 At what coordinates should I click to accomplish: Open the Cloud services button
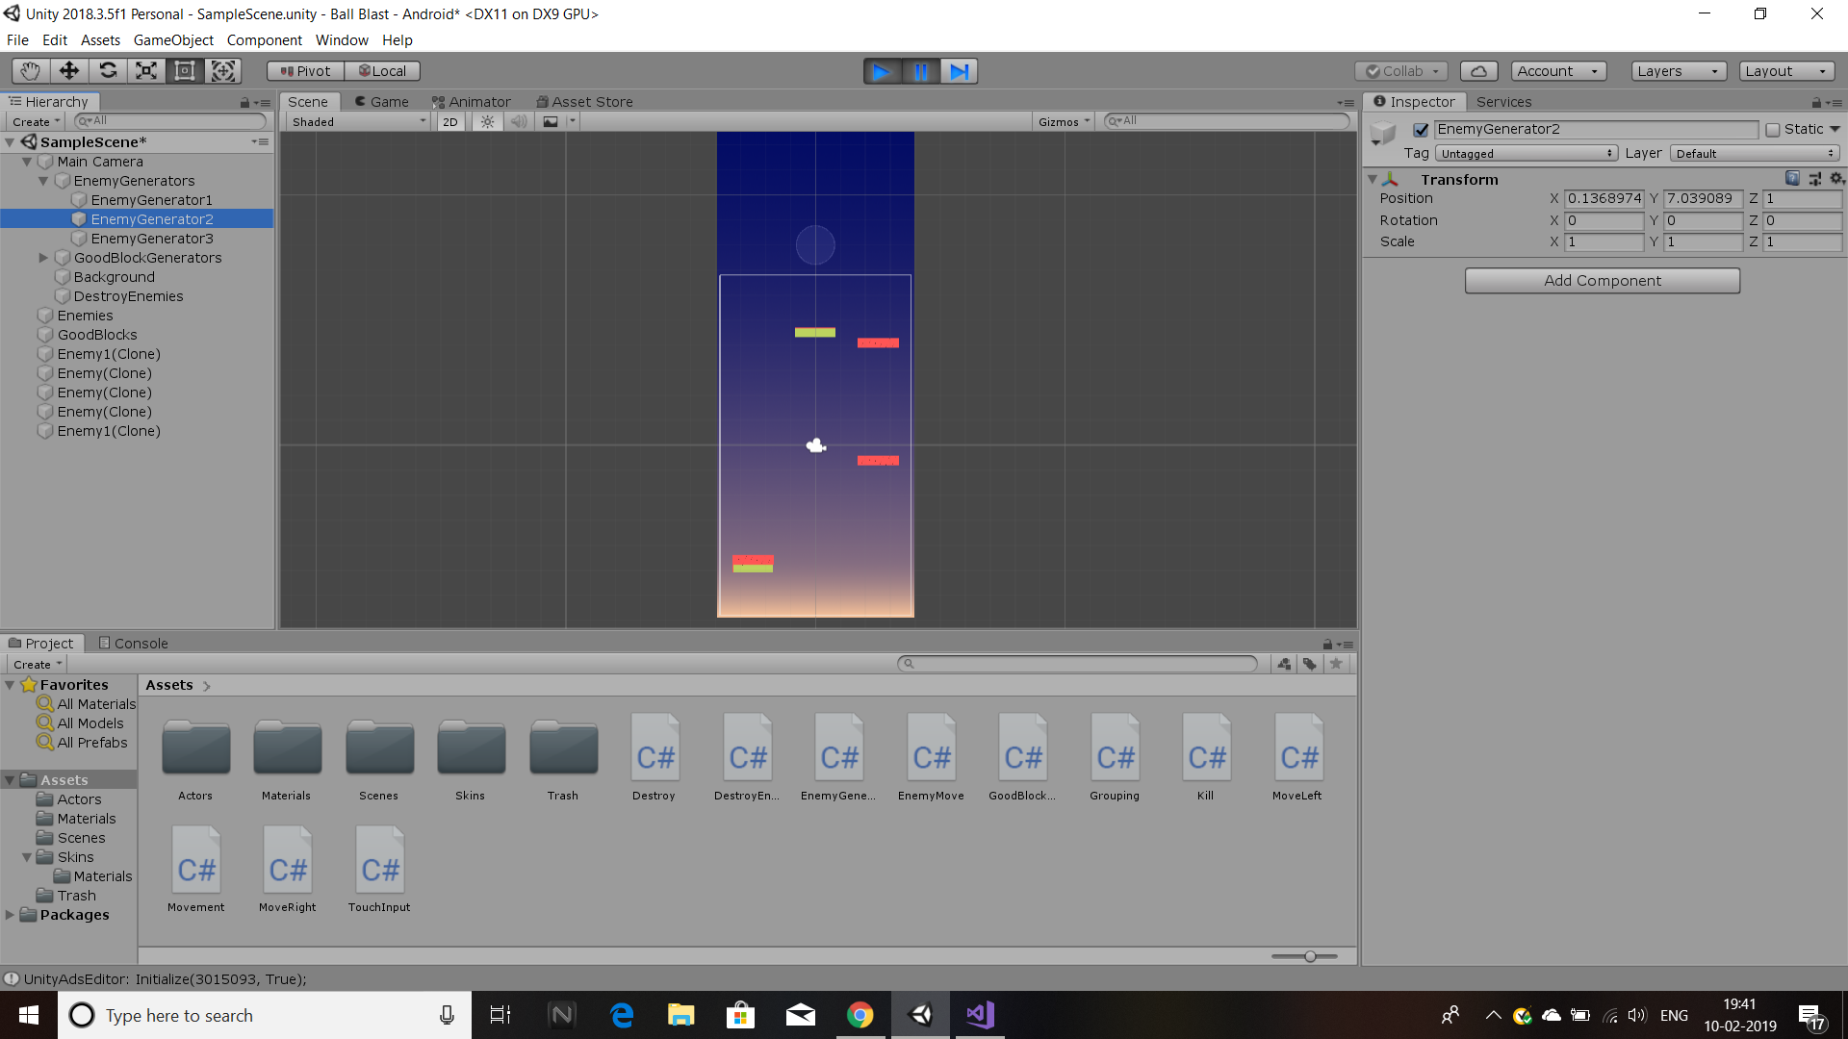point(1478,71)
